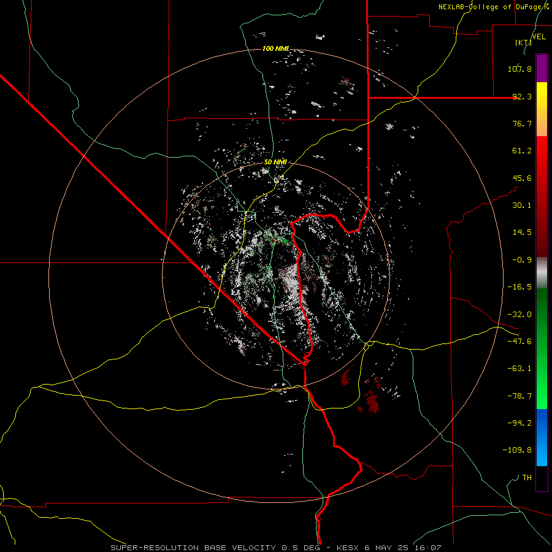Click the purple segment of the velocity color bar
This screenshot has height=552, width=552.
pyautogui.click(x=542, y=68)
